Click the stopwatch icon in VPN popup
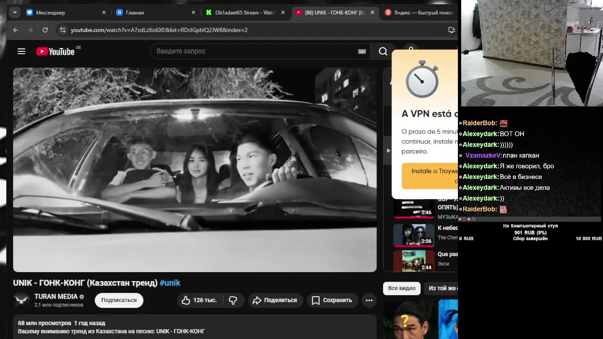The height and width of the screenshot is (339, 603). (422, 79)
